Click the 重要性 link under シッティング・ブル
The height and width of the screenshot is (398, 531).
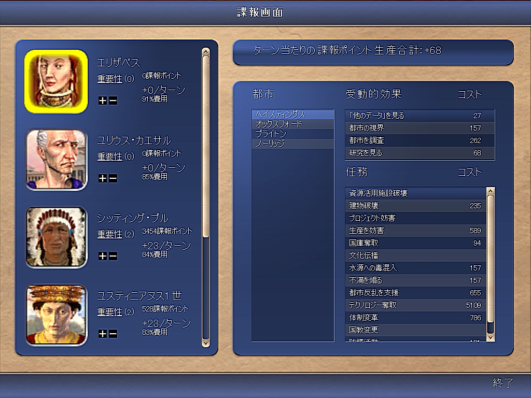tap(110, 234)
